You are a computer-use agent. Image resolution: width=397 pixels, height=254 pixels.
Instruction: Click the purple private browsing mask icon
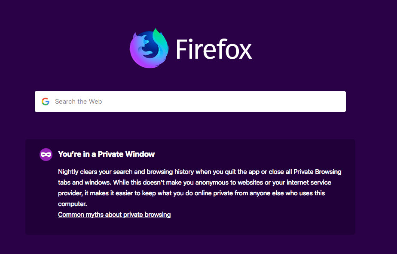click(46, 154)
